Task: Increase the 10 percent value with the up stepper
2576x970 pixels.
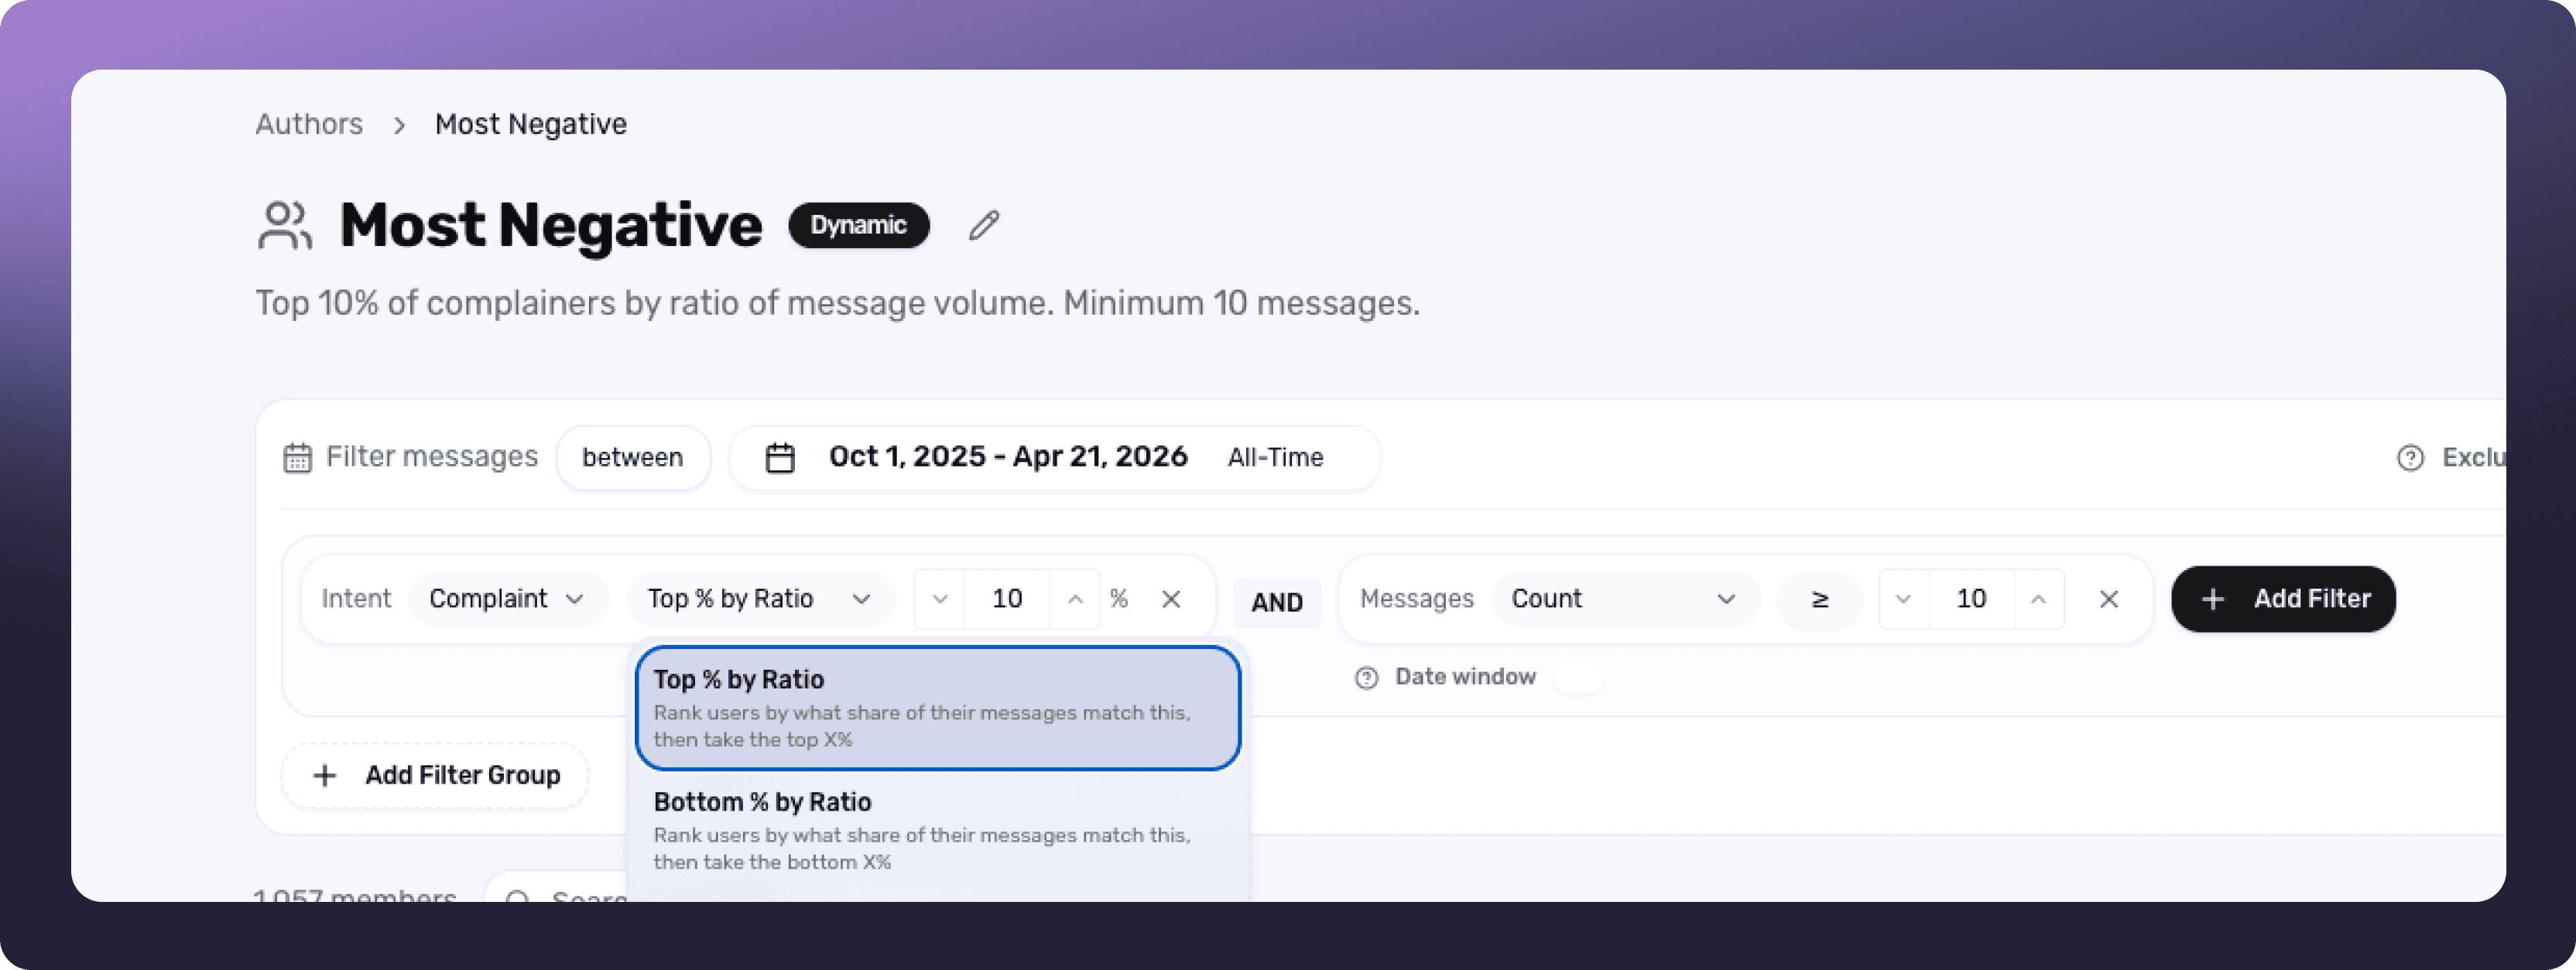Action: tap(1075, 599)
